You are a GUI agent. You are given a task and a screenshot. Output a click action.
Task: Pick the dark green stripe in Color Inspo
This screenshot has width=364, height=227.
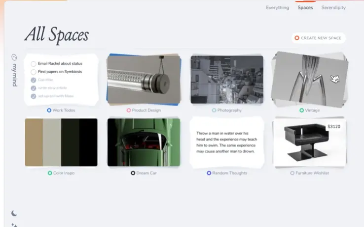pyautogui.click(x=70, y=142)
